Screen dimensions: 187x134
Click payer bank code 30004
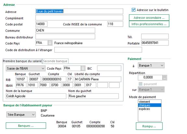click(x=62, y=126)
